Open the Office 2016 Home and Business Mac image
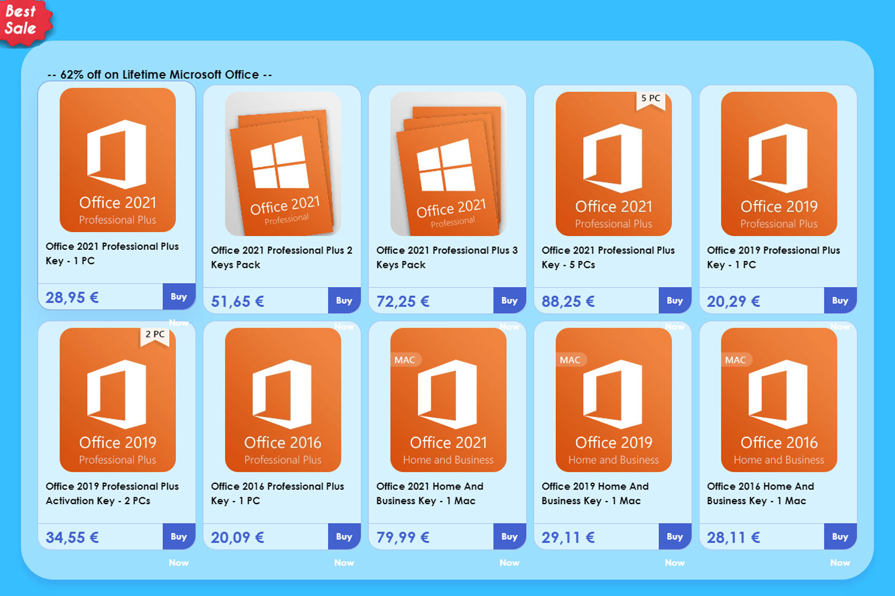This screenshot has width=895, height=596. pyautogui.click(x=779, y=399)
